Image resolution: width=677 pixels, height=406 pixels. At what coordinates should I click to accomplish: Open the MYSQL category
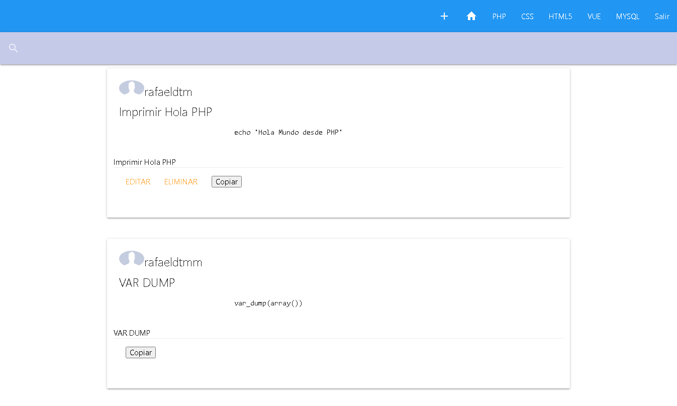(x=628, y=16)
